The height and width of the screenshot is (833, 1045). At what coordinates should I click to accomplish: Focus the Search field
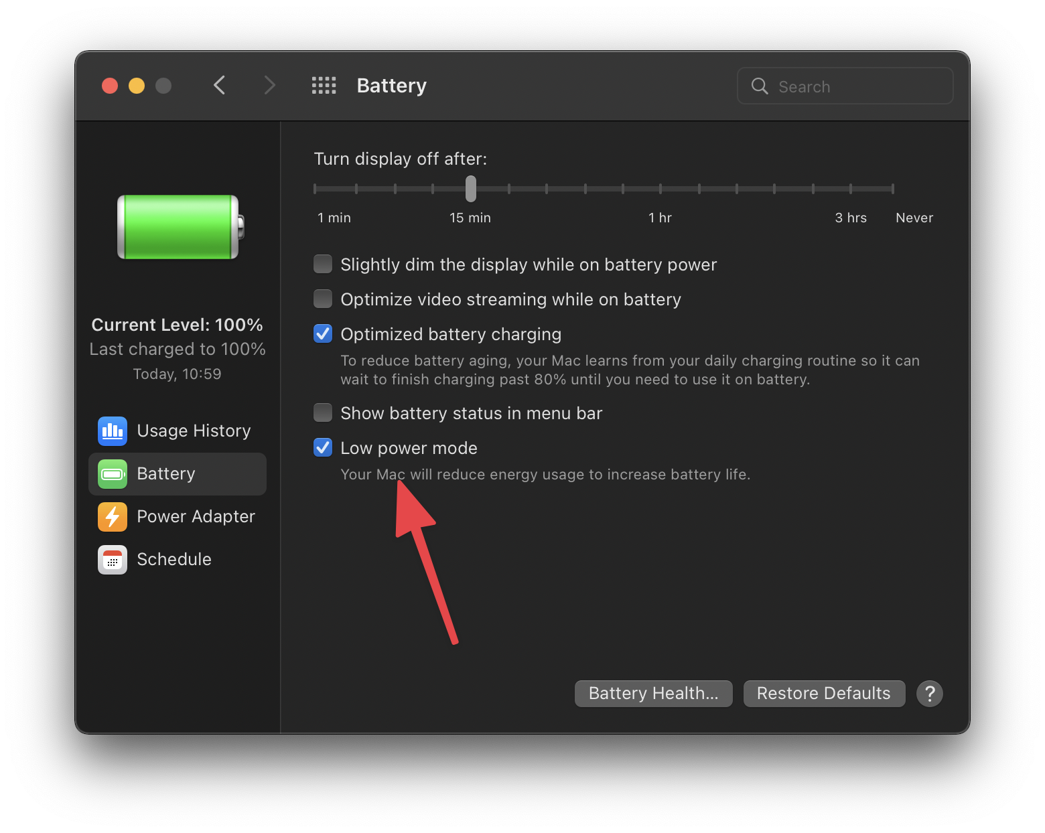pos(845,86)
